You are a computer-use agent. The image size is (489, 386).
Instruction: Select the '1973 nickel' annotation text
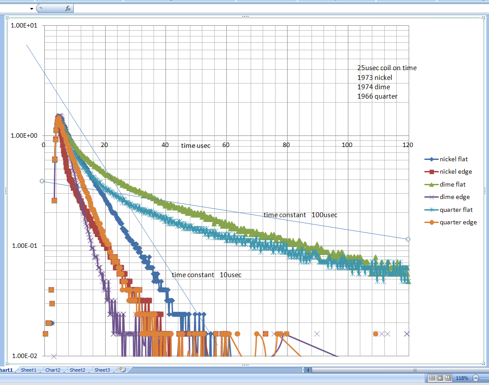(375, 77)
